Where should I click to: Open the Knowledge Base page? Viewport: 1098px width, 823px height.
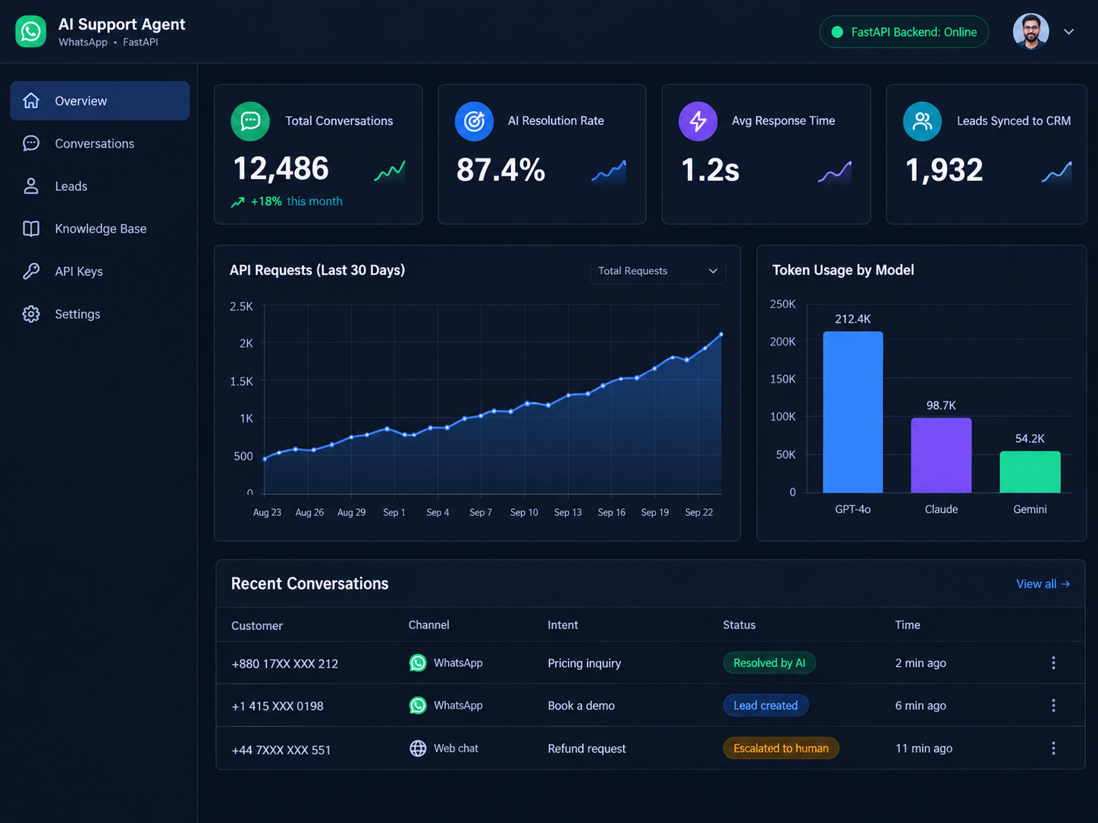tap(100, 229)
